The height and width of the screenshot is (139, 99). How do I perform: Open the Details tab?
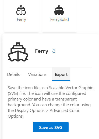pos(13,75)
